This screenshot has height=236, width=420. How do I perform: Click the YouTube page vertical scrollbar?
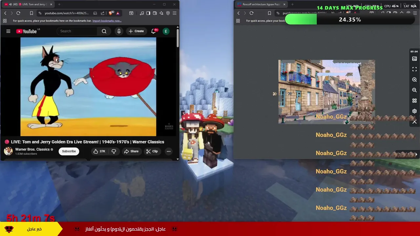pos(178,38)
